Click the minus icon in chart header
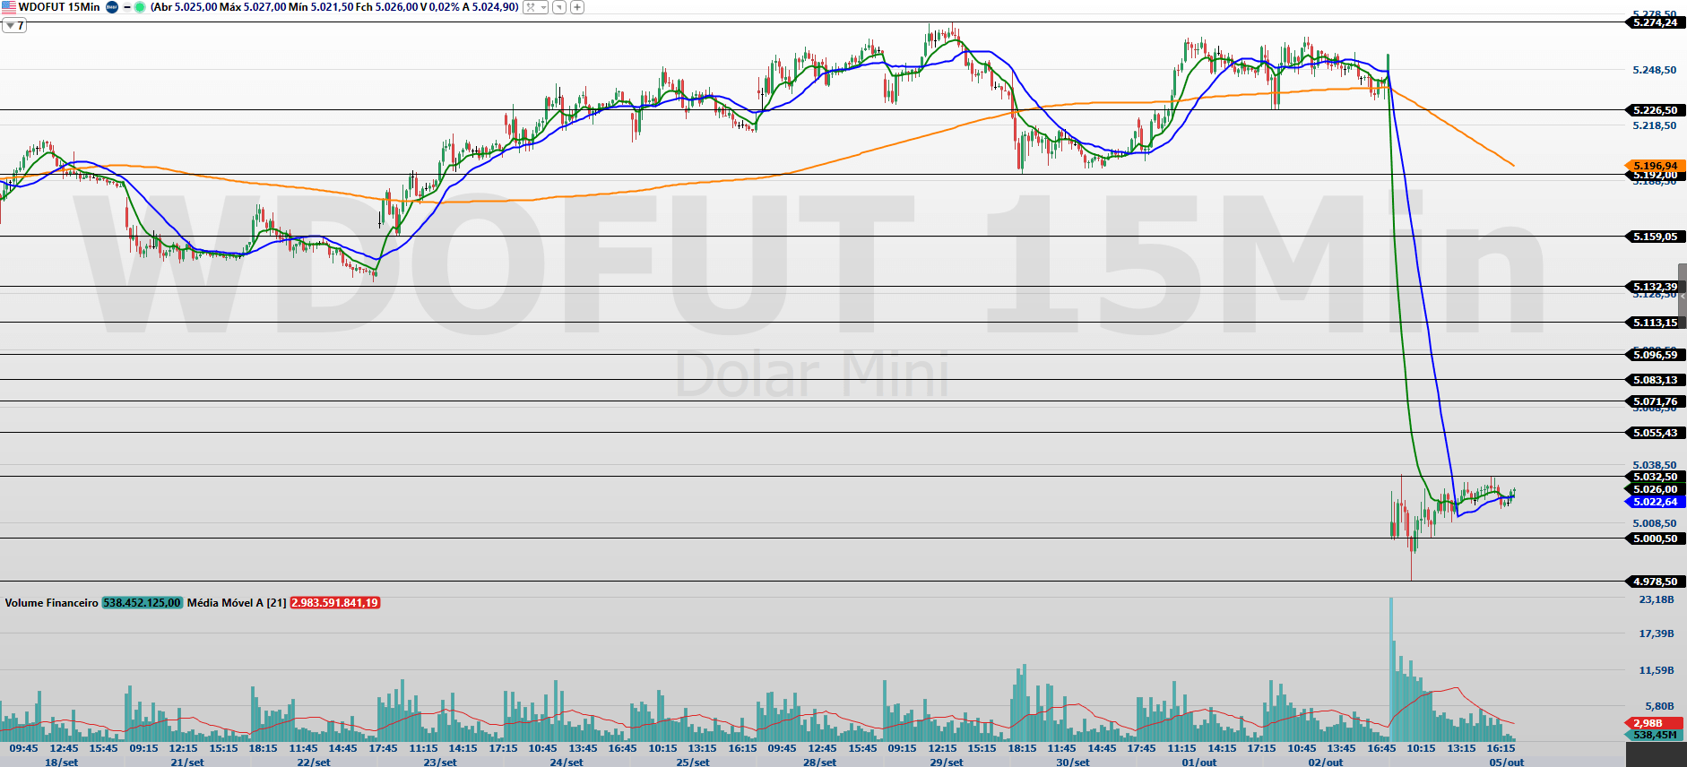 click(126, 7)
